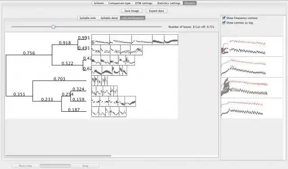
Task: Toggle Show frequency contour checkbox
Action: point(224,18)
